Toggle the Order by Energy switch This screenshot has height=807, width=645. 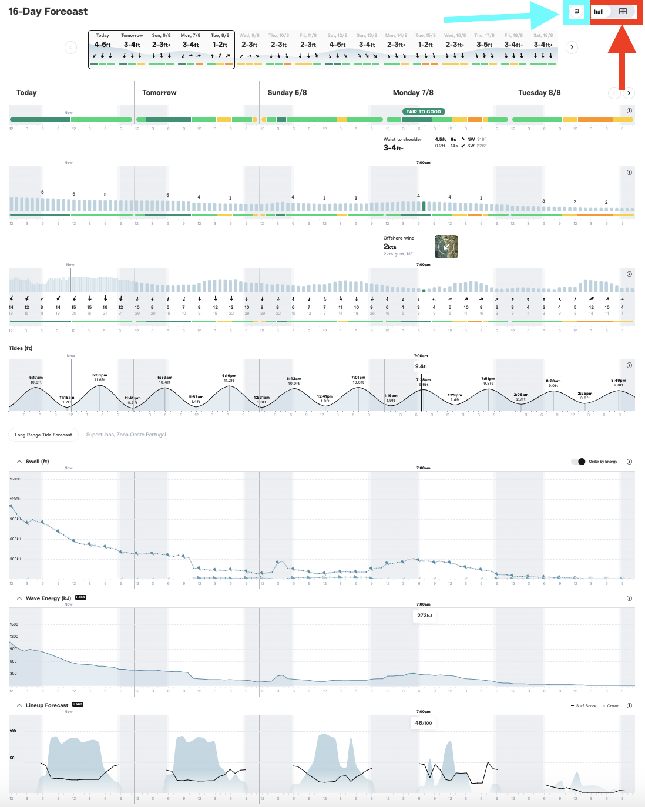tap(579, 462)
